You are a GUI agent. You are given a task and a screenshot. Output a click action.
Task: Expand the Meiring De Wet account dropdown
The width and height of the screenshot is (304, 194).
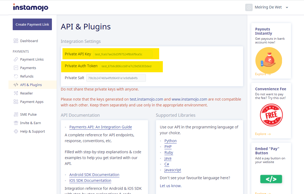tap(287, 7)
